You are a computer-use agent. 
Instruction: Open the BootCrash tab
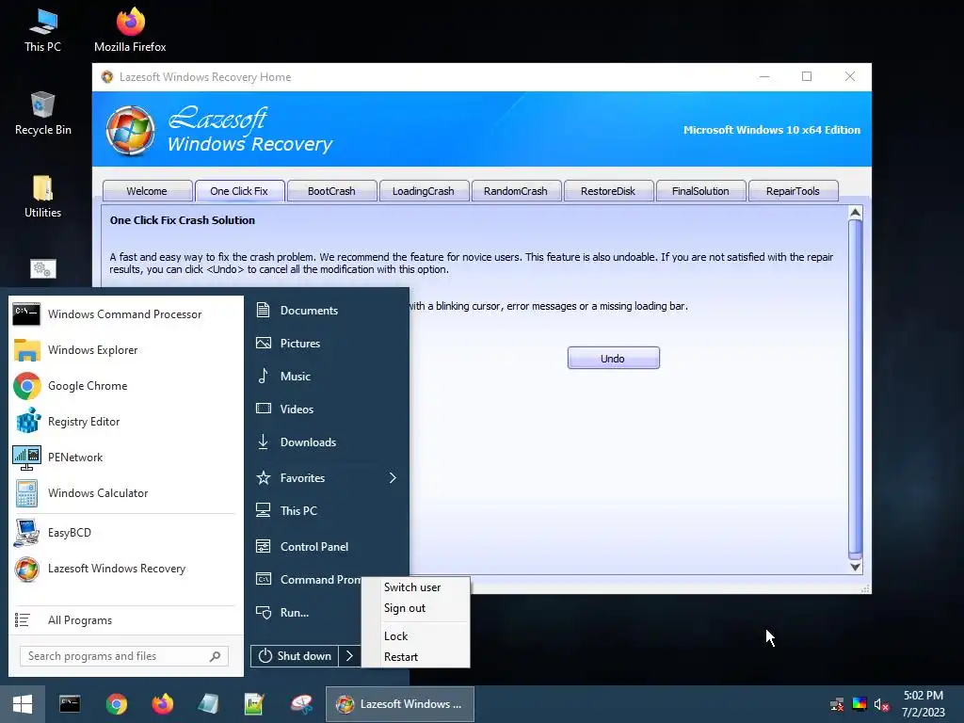pyautogui.click(x=331, y=191)
